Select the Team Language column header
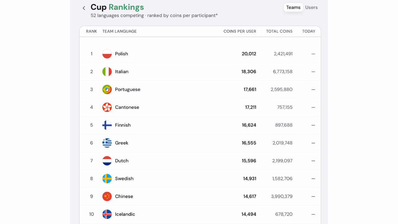The width and height of the screenshot is (398, 224). 119,31
